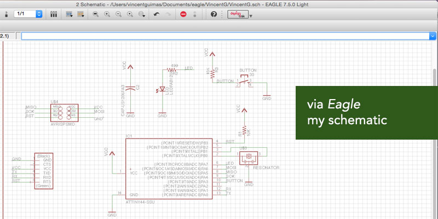Viewport: 438px width, 219px height.
Task: Click the resonator crystal symbol
Action: (x=249, y=158)
